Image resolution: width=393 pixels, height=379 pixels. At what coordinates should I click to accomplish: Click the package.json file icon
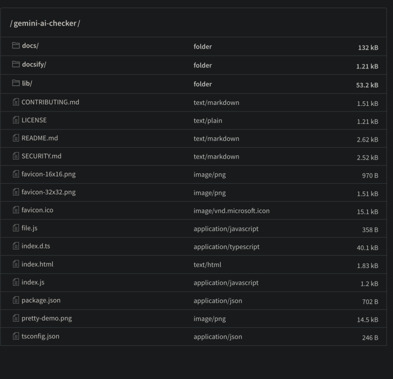point(16,300)
